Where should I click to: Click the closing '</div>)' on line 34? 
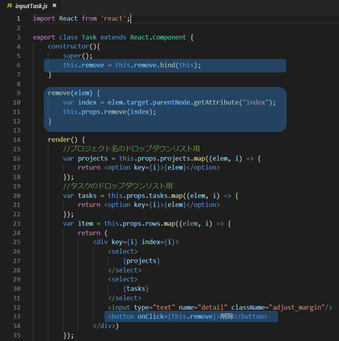[106, 326]
